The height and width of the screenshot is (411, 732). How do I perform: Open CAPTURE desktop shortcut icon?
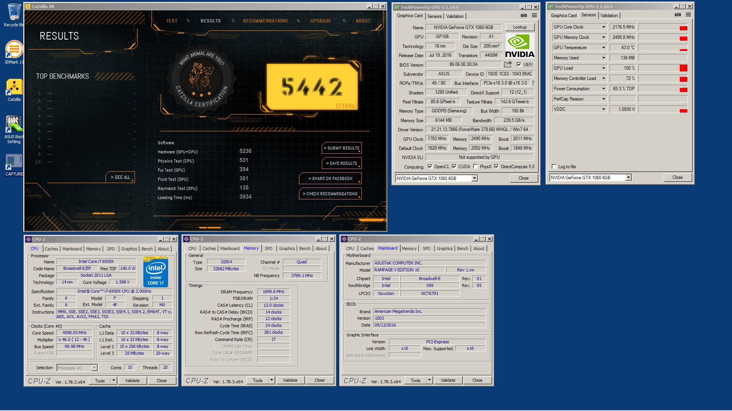14,165
